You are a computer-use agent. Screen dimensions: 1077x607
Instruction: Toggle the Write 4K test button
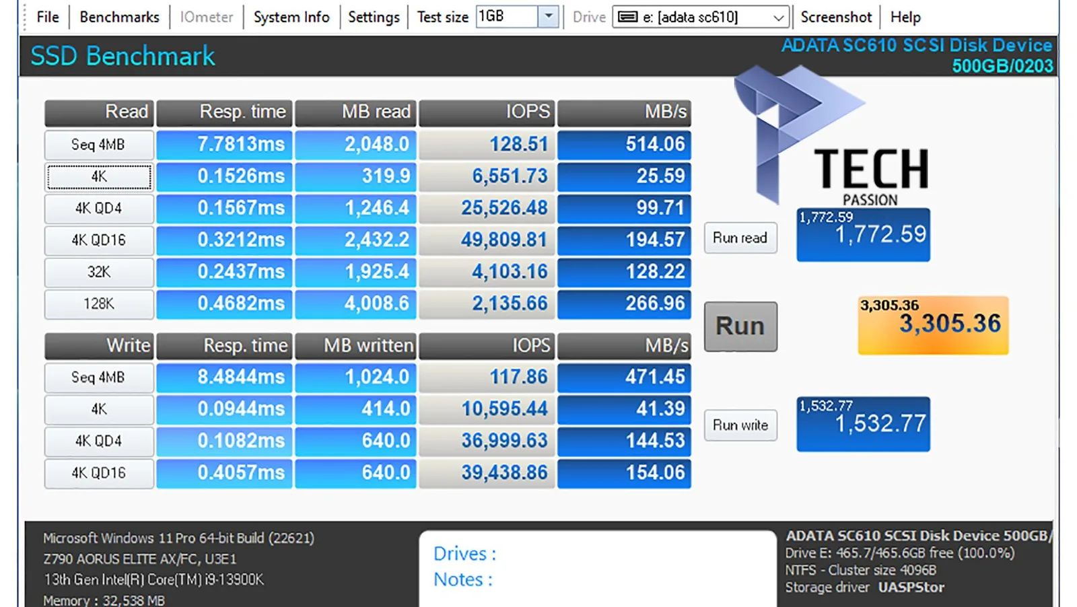(99, 409)
